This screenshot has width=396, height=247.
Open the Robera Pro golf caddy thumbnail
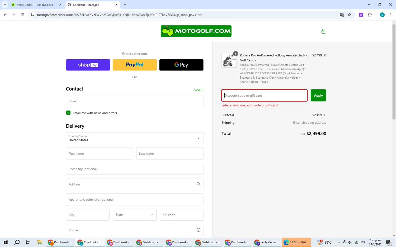[229, 60]
